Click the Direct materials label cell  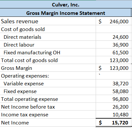point(48,37)
